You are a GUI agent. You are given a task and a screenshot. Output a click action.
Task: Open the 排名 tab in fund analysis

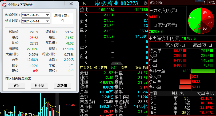211,2
